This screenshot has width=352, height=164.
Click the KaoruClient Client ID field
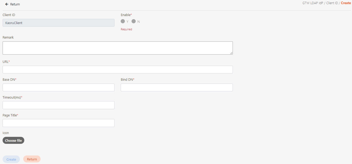58,23
